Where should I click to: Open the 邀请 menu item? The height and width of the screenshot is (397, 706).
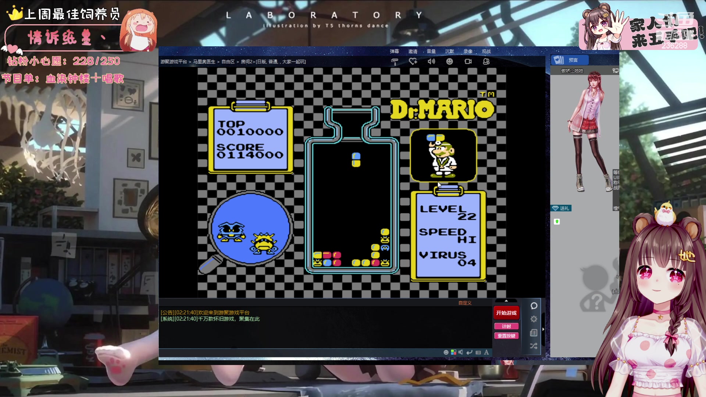pyautogui.click(x=413, y=51)
